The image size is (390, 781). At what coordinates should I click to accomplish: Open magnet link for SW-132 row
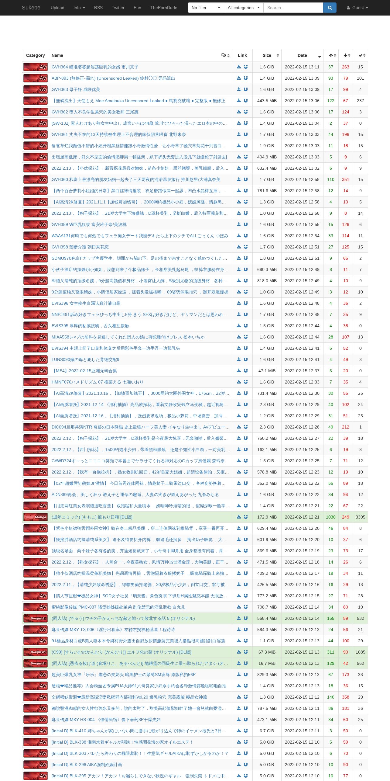(246, 123)
